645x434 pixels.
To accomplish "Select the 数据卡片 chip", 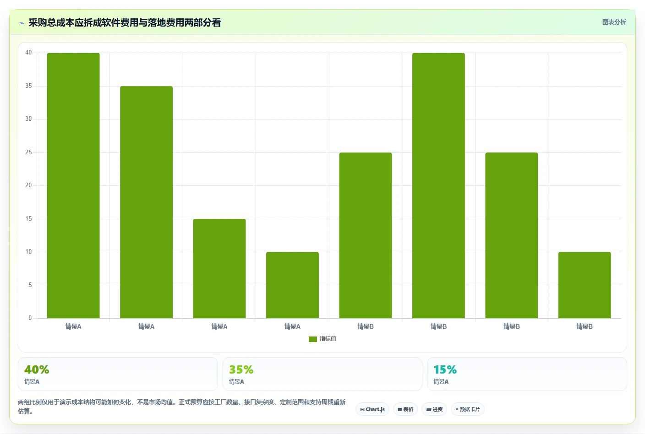I will point(468,409).
